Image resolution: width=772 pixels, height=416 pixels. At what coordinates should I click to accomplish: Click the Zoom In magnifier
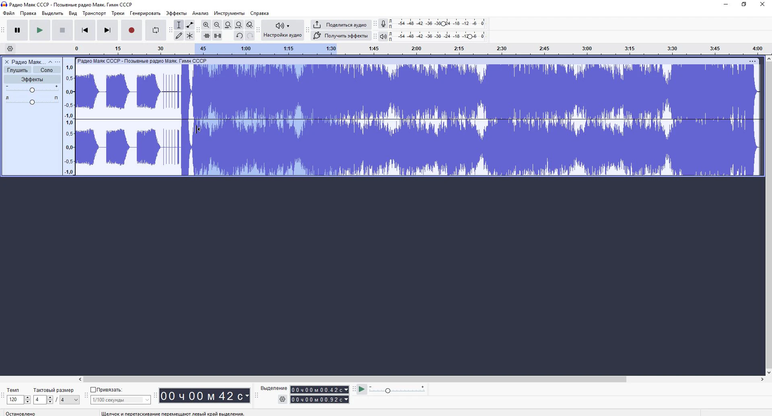(x=206, y=25)
